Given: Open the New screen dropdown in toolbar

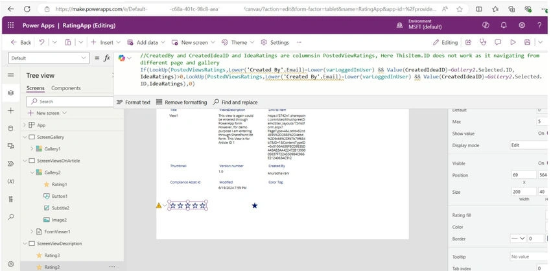Looking at the screenshot, I should [x=193, y=42].
